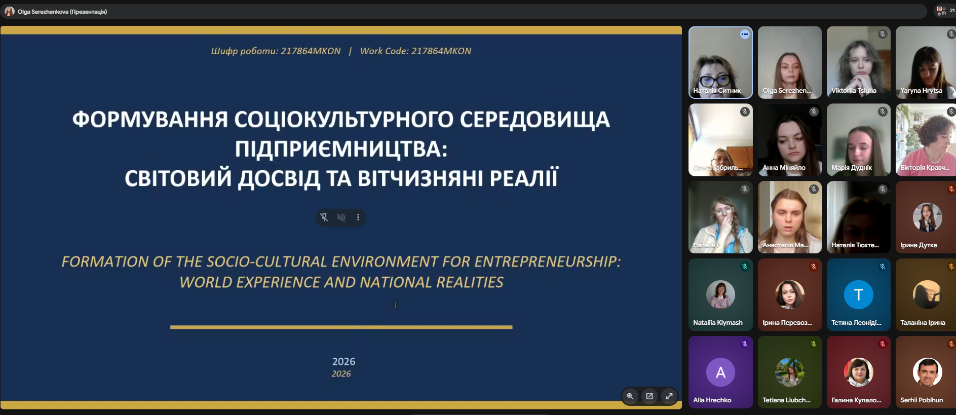Click muted mic icon on Марія Дудник tile
This screenshot has width=956, height=415.
click(883, 112)
